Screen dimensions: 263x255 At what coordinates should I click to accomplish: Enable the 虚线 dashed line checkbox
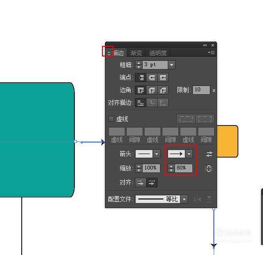tap(111, 119)
